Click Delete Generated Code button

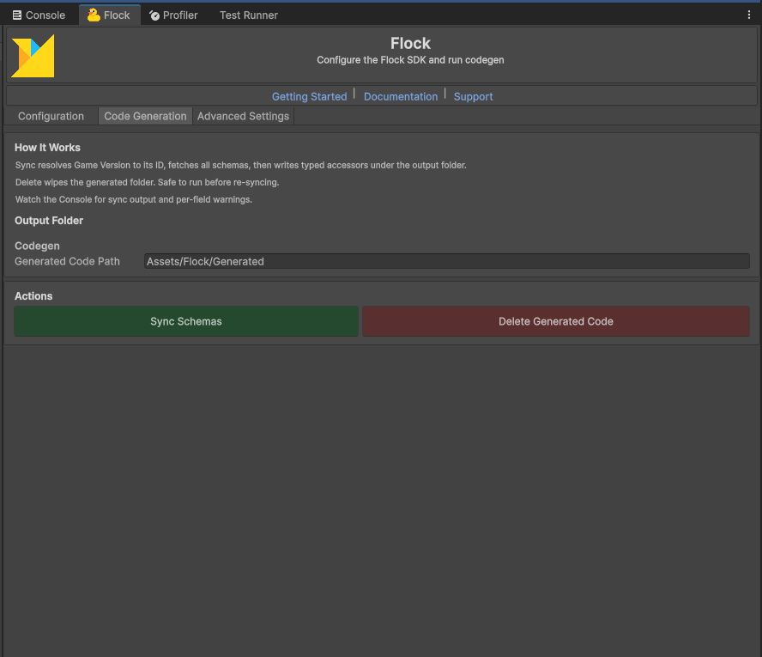(556, 321)
